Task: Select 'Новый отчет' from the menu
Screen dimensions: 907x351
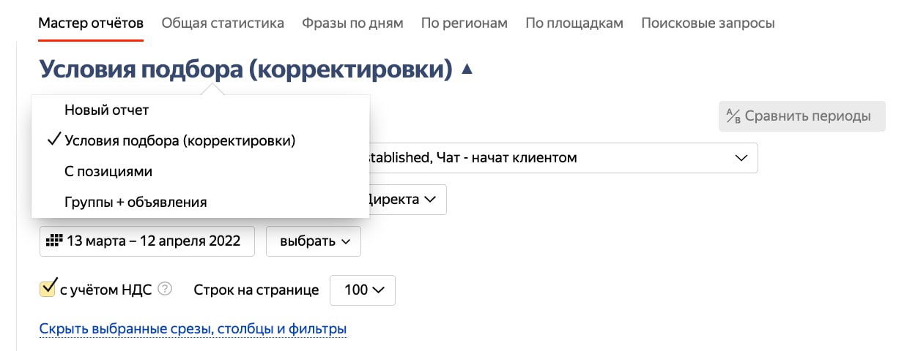Action: [x=107, y=110]
